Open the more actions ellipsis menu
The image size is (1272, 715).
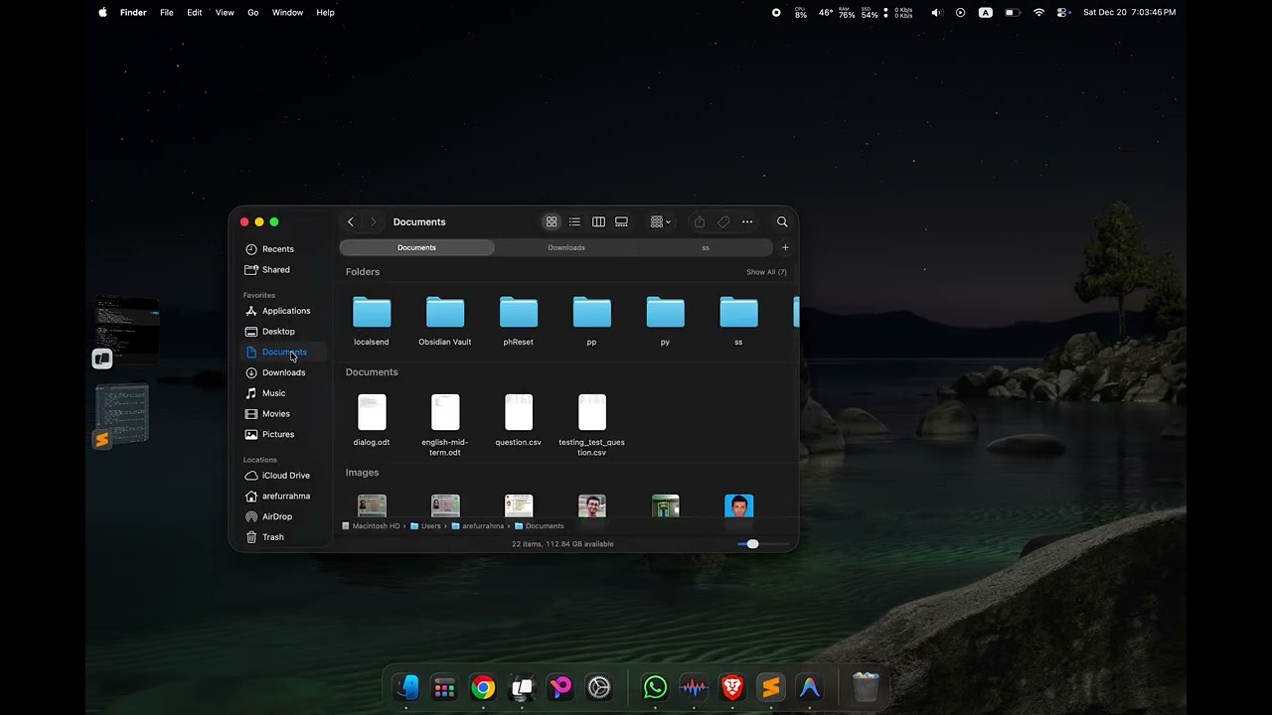pos(747,221)
